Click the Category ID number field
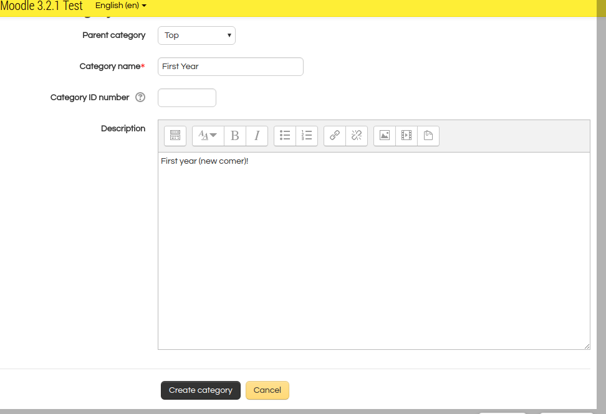The image size is (606, 414). (187, 98)
